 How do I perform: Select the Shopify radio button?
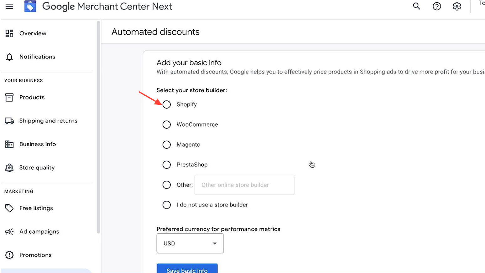coord(167,104)
